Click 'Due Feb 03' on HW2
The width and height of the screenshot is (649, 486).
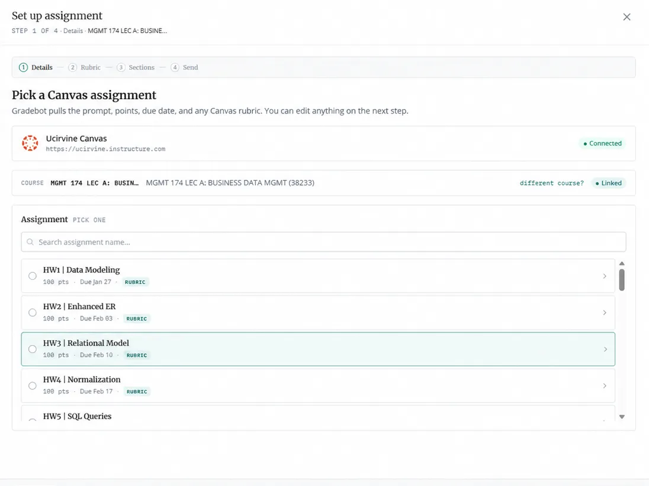click(x=96, y=318)
